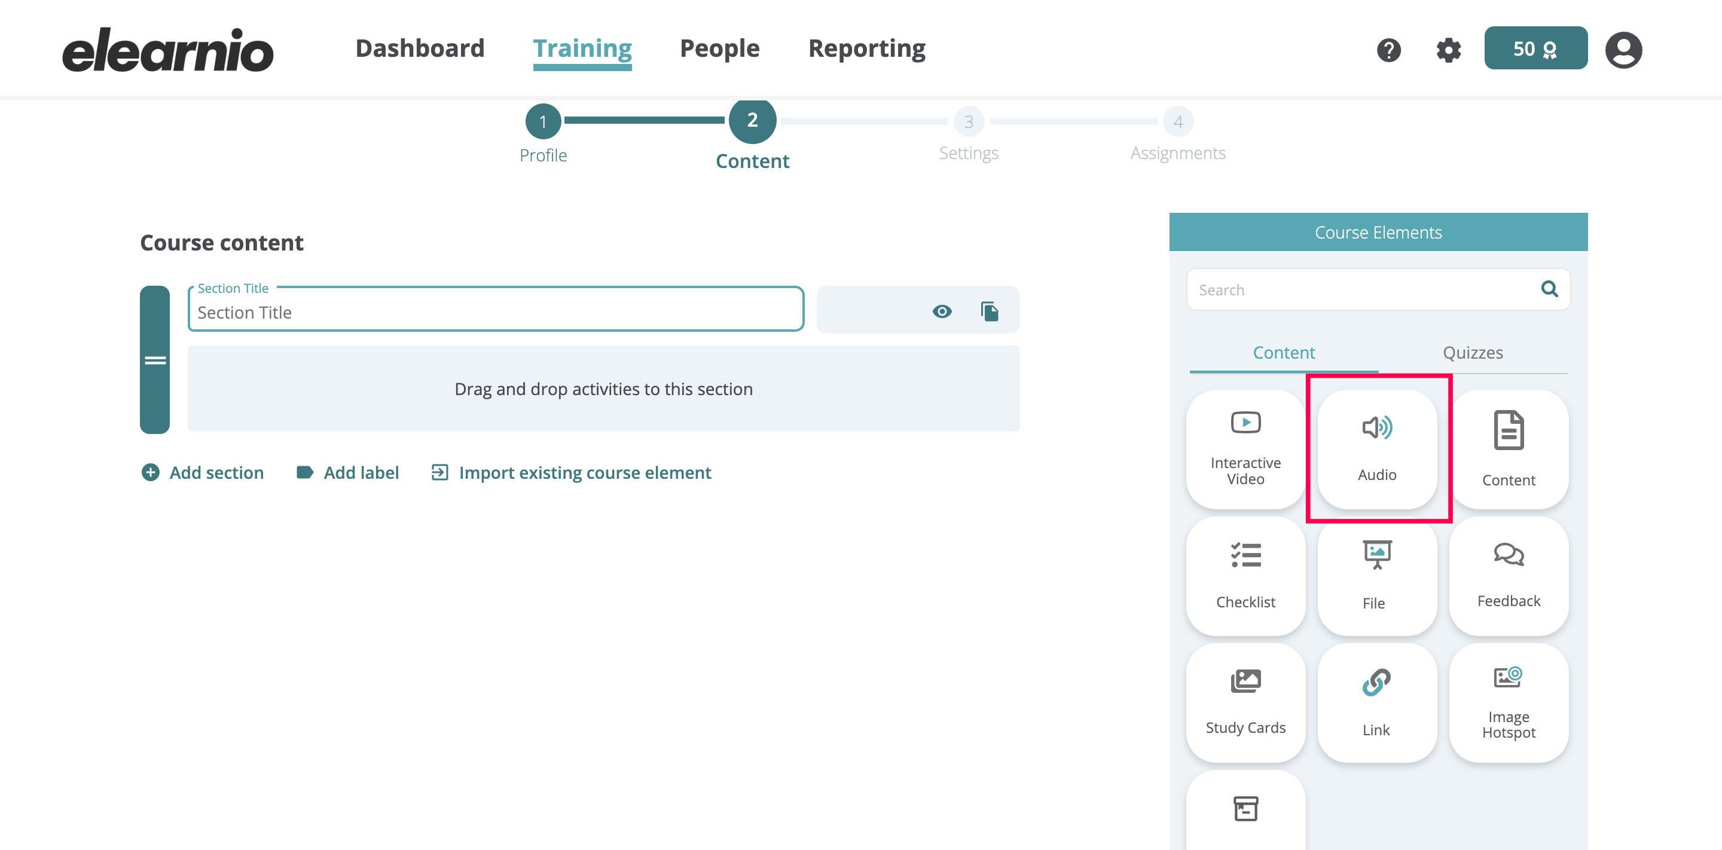Select the Checklist element
1722x850 pixels.
tap(1245, 576)
